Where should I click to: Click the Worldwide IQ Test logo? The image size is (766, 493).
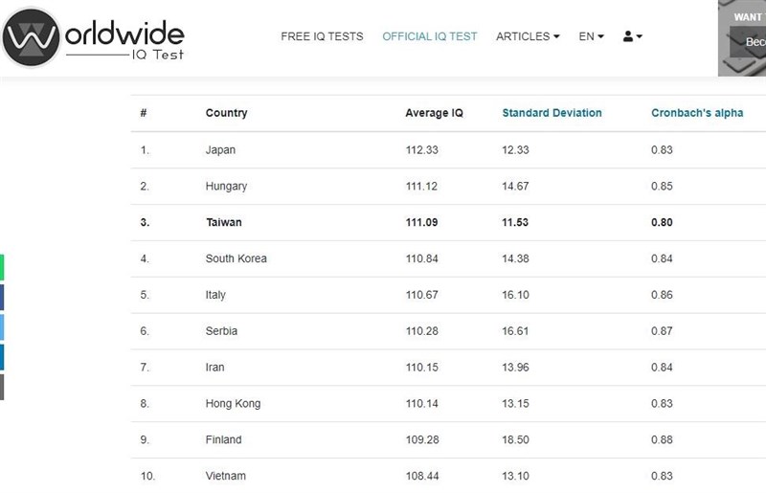tap(93, 37)
